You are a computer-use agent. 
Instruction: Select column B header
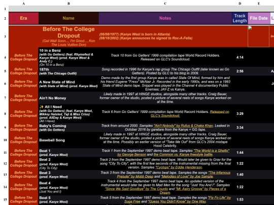coord(68,4)
